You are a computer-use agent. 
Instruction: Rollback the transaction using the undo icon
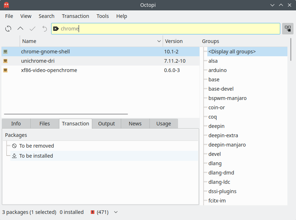click(44, 29)
